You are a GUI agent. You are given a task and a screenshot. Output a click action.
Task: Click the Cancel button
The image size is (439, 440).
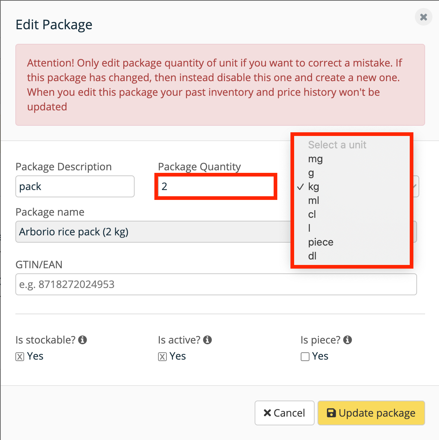coord(284,413)
